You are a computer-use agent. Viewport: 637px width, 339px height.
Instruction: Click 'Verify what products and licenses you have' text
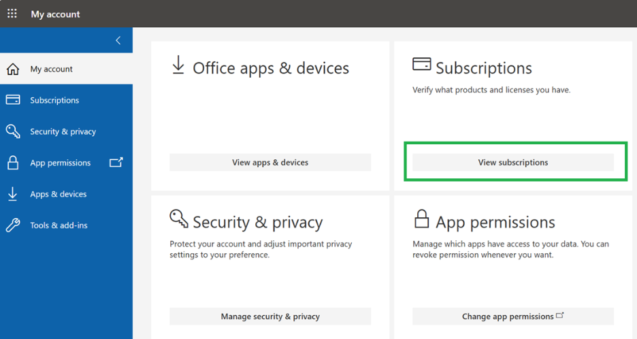pos(491,90)
